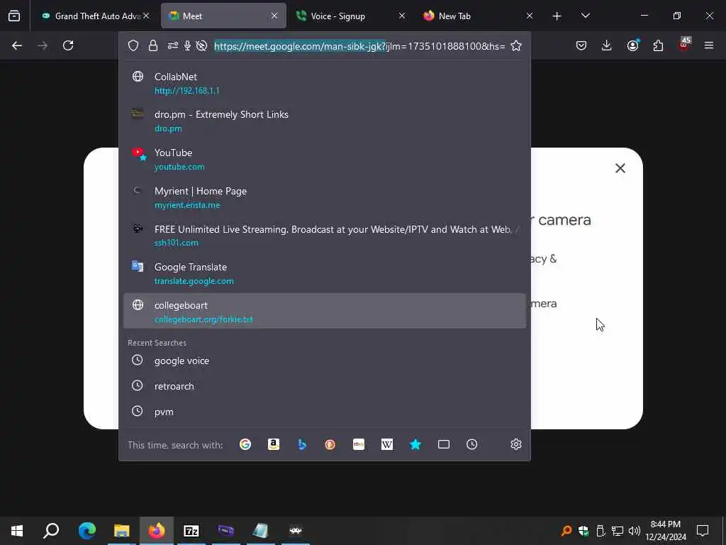Bookmark this page with the star
Image resolution: width=726 pixels, height=545 pixels.
pyautogui.click(x=516, y=45)
